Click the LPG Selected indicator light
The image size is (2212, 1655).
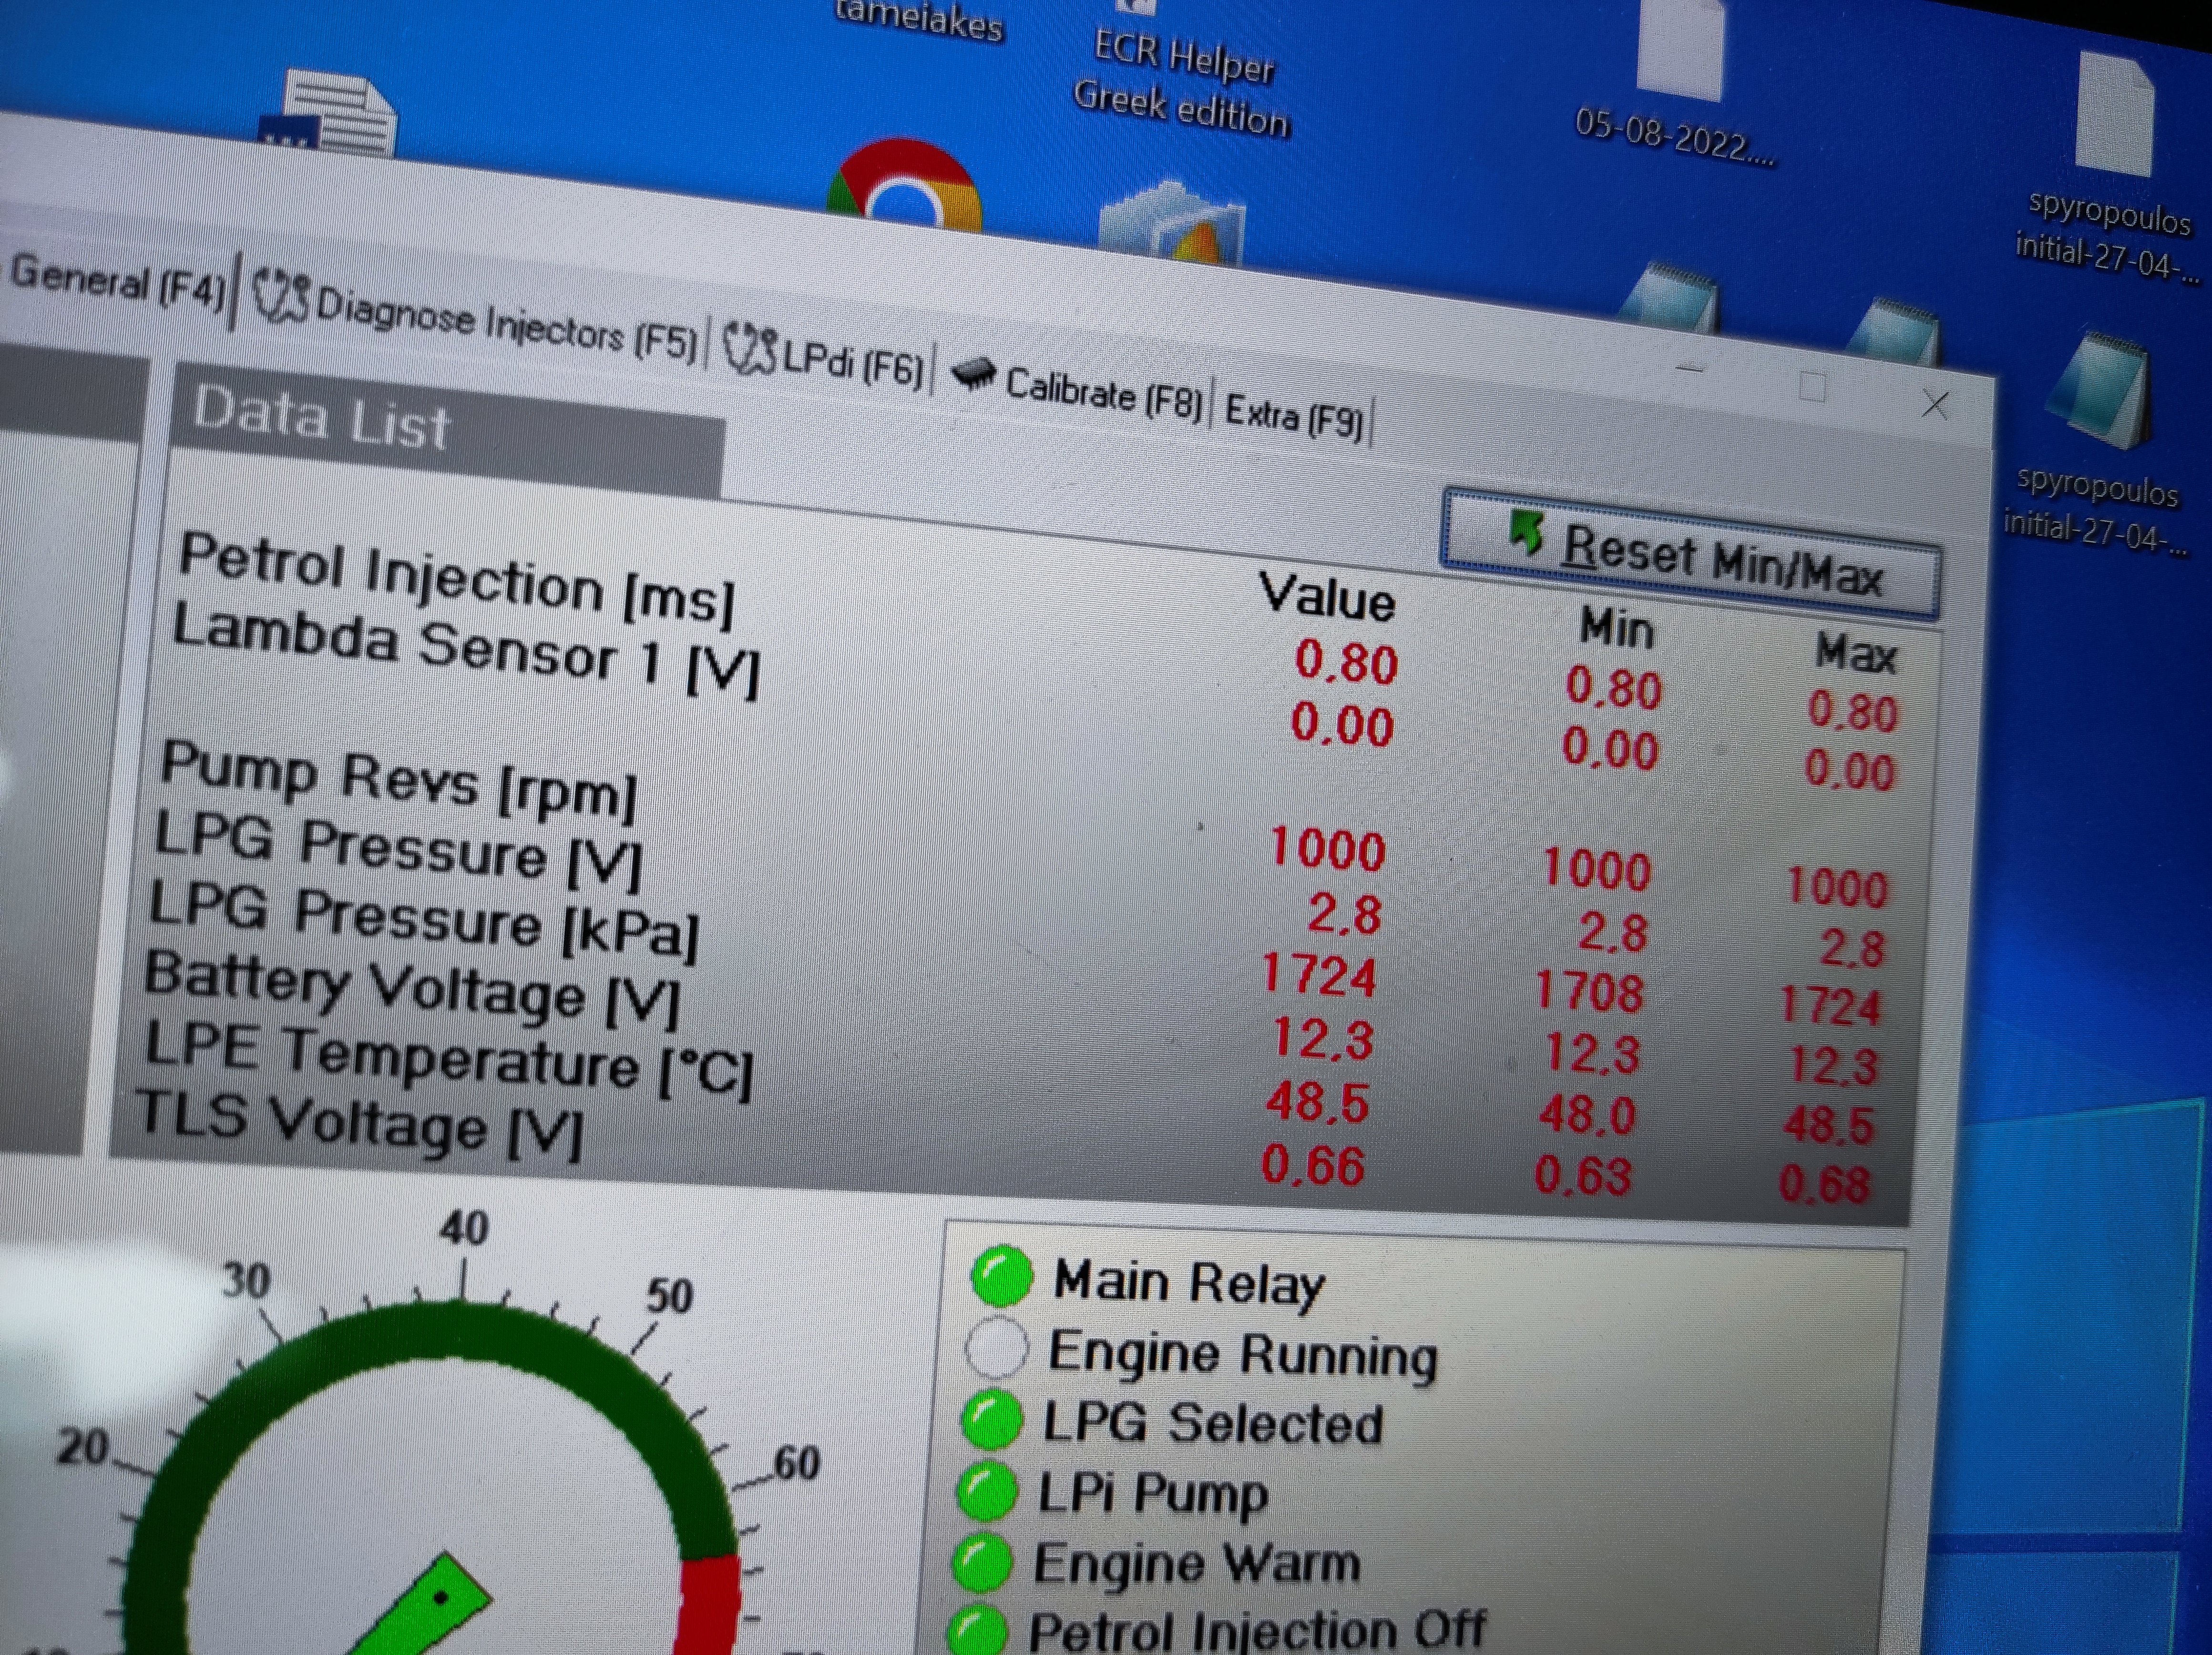(x=991, y=1420)
